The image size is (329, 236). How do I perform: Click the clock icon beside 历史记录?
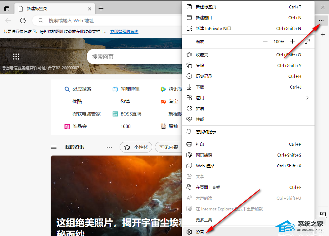pyautogui.click(x=189, y=76)
